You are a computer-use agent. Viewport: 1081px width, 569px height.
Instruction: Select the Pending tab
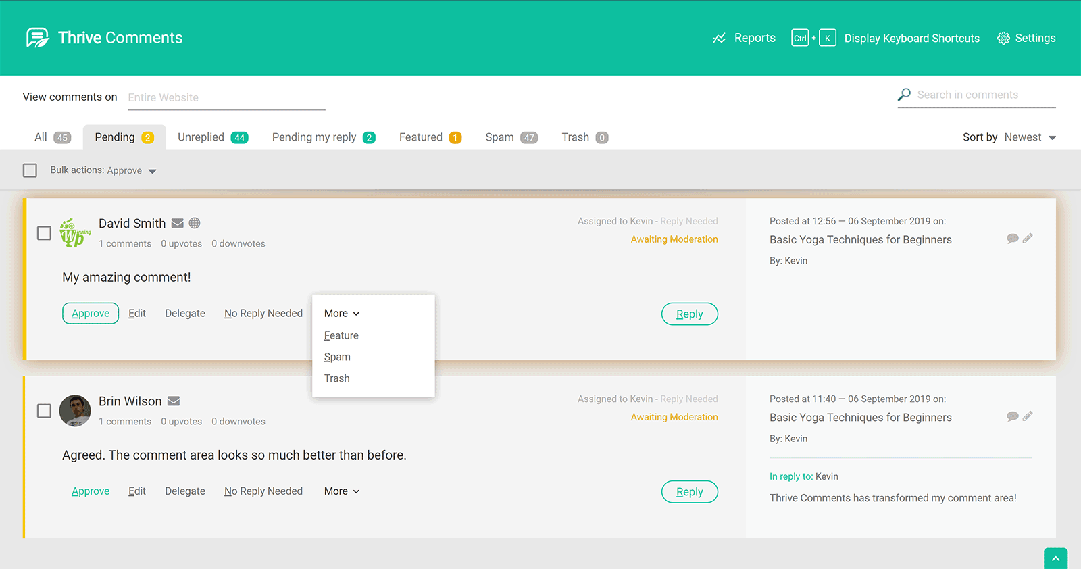click(124, 137)
